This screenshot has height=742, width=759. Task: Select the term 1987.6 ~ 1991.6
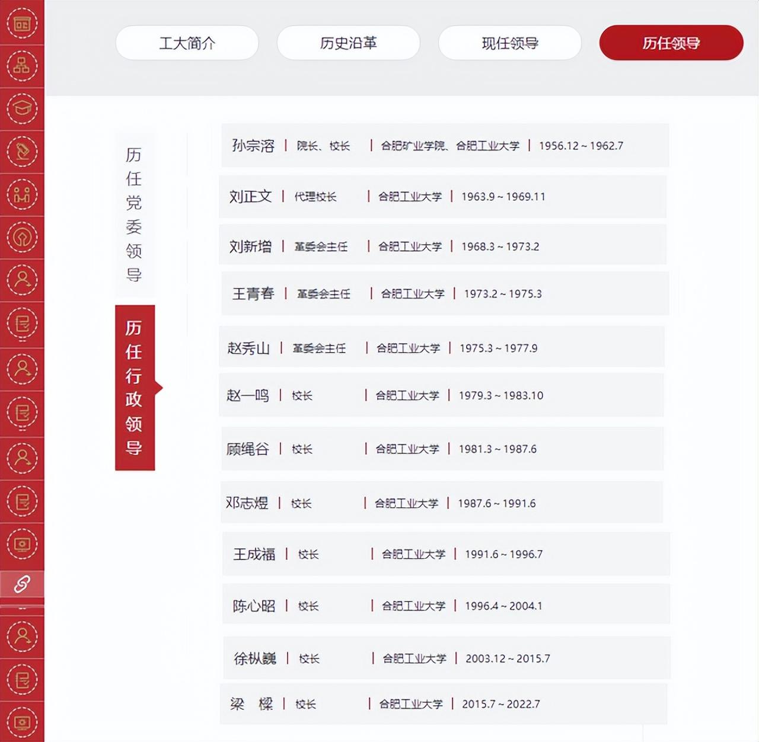pos(497,504)
